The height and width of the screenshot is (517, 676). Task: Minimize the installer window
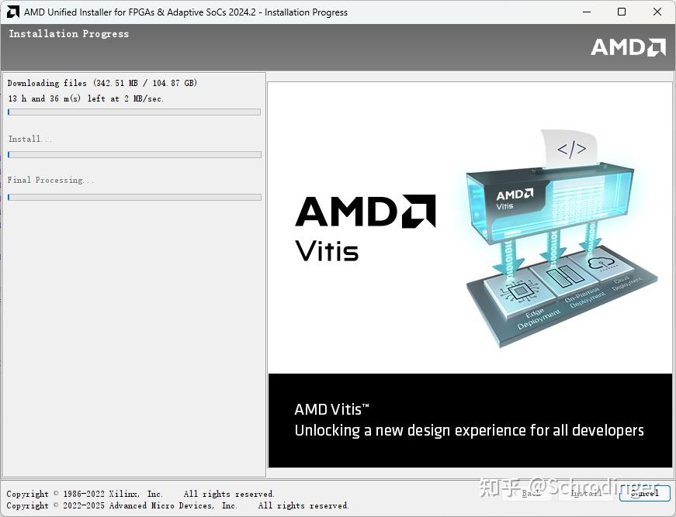pyautogui.click(x=588, y=12)
